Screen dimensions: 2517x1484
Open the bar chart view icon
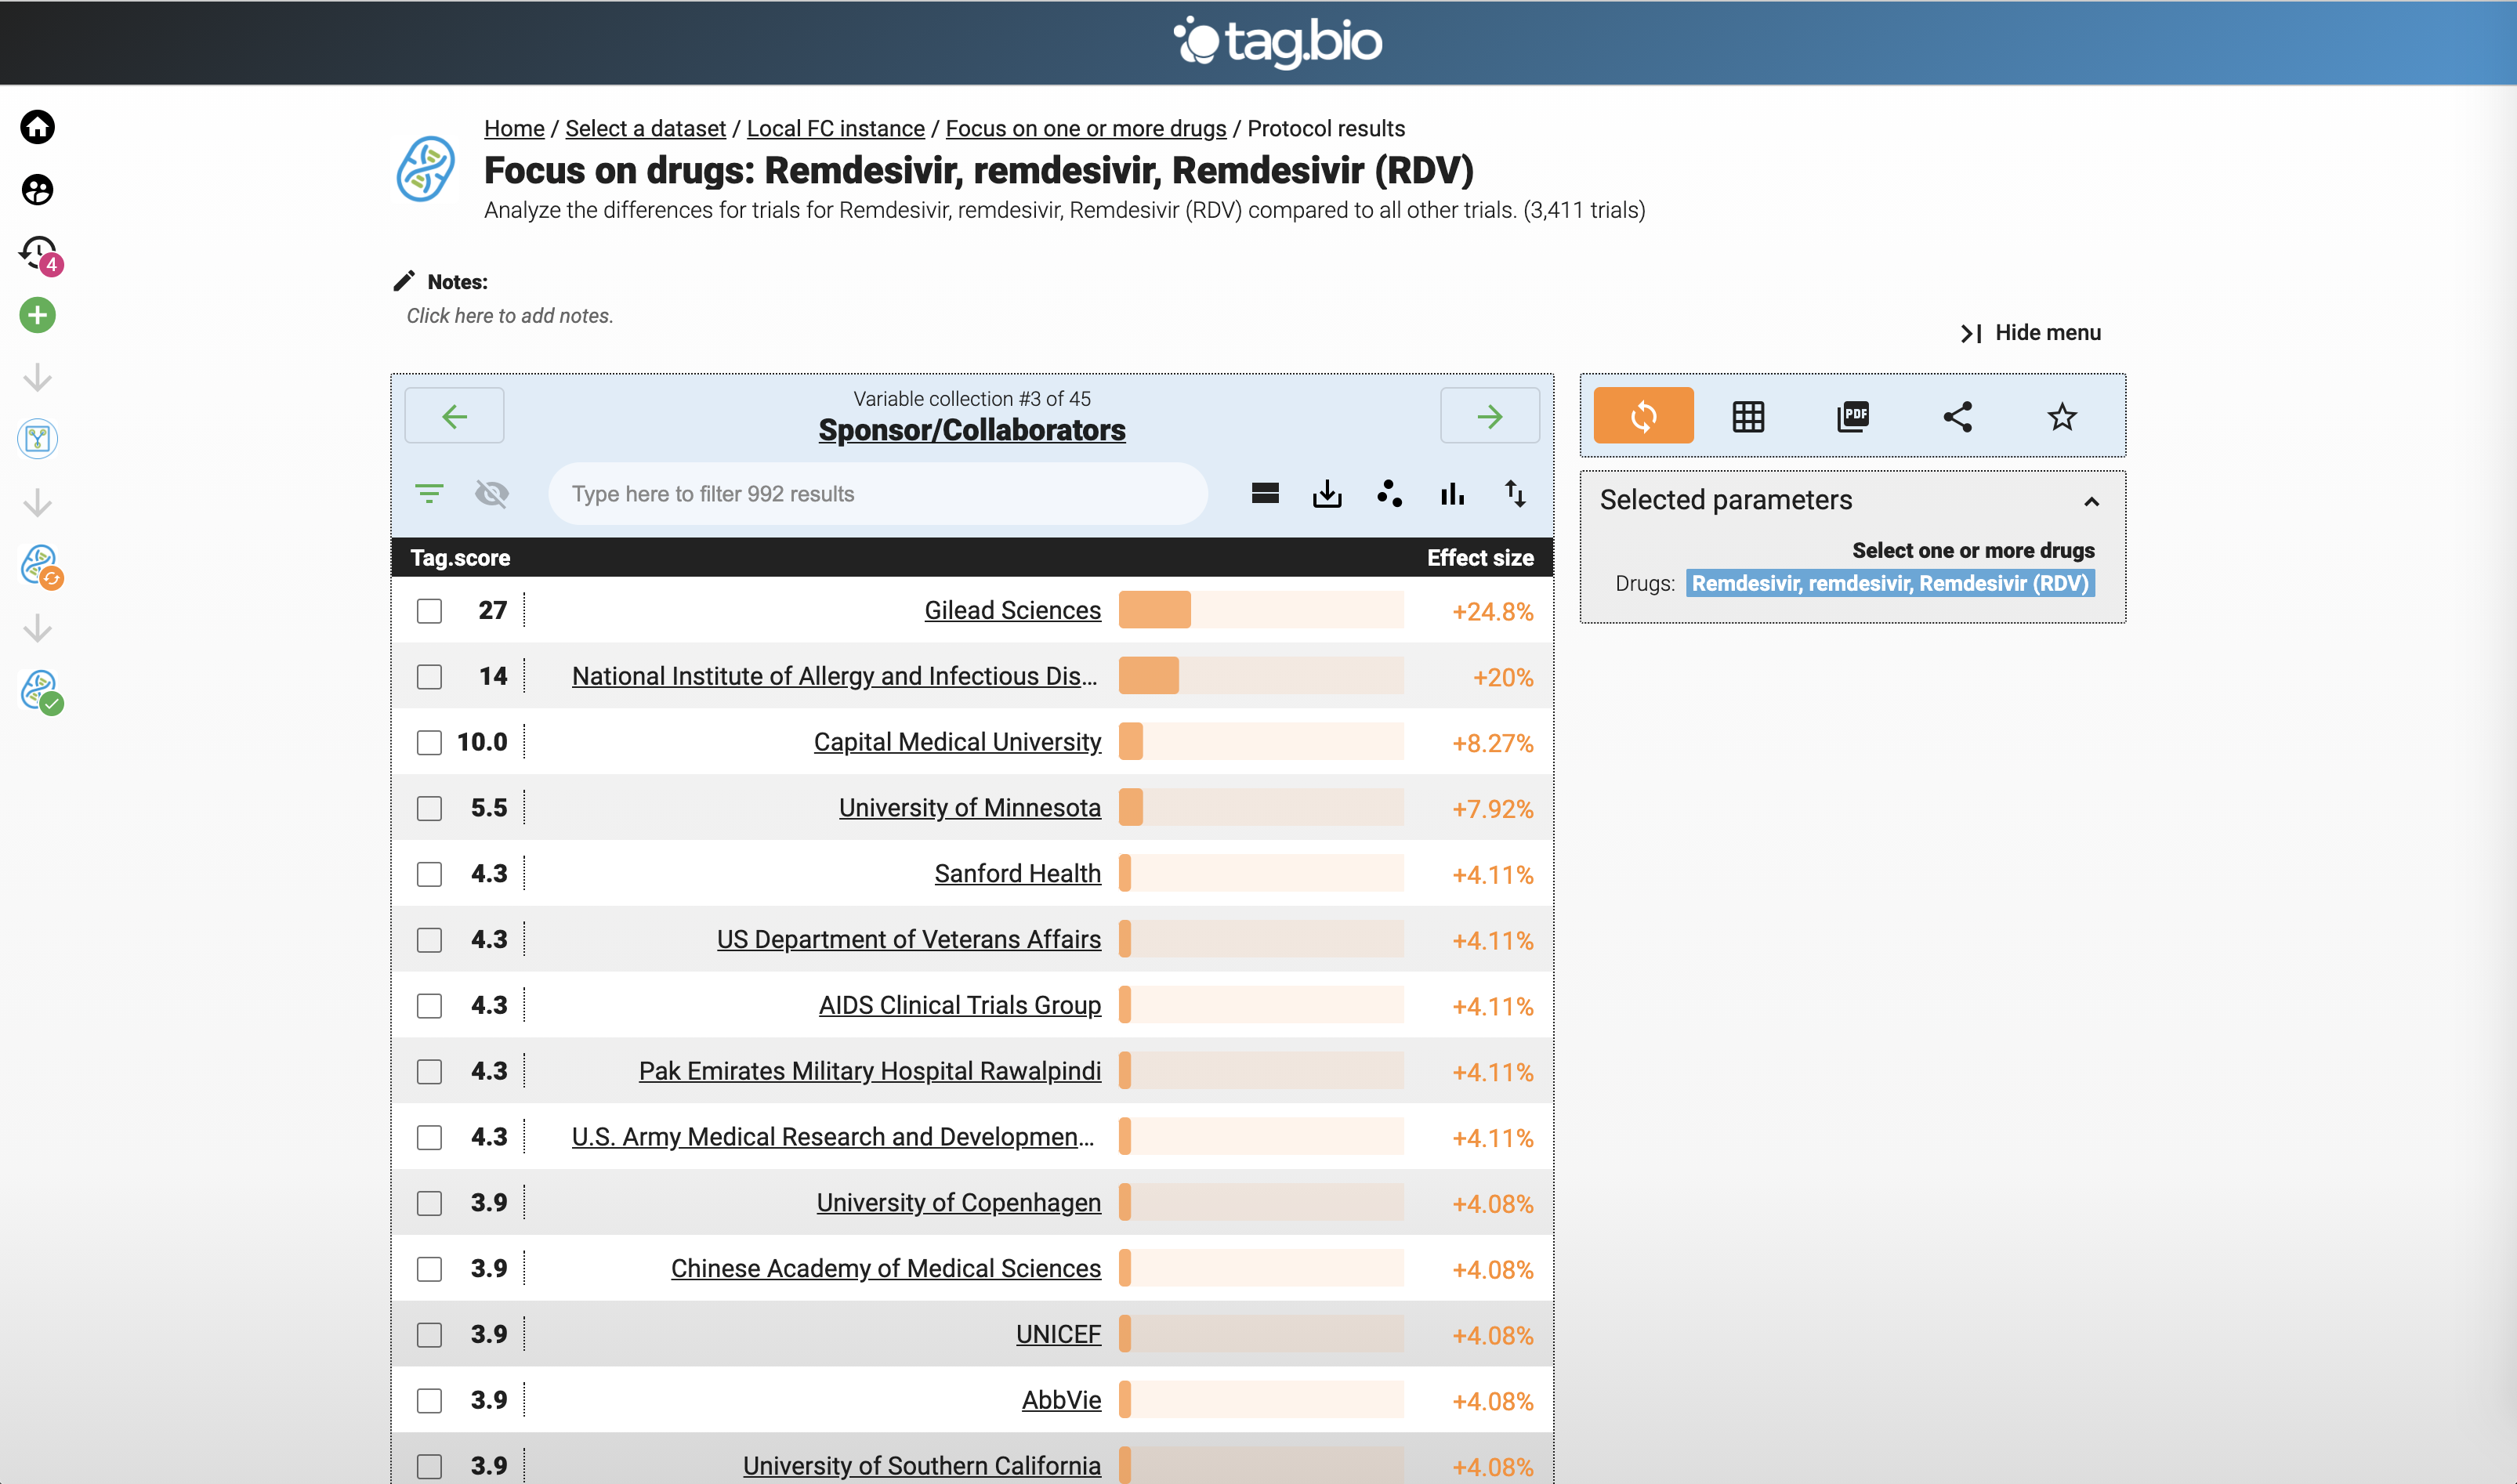[1452, 494]
